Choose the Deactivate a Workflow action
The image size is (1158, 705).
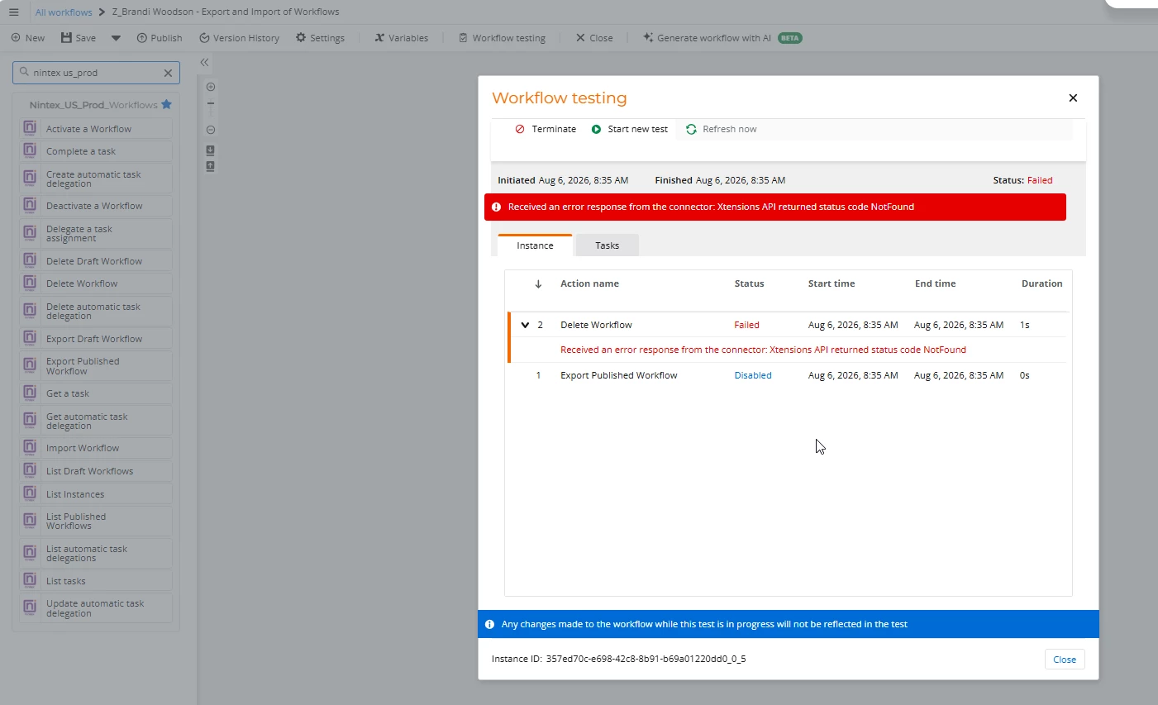pyautogui.click(x=96, y=206)
